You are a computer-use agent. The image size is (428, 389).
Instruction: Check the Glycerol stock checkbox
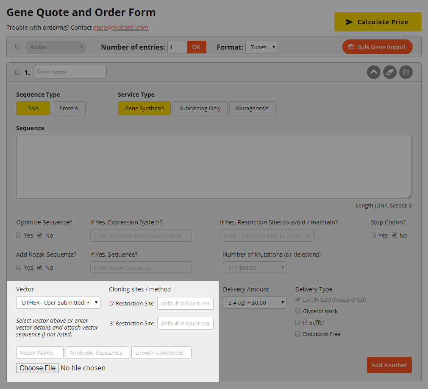pos(298,311)
